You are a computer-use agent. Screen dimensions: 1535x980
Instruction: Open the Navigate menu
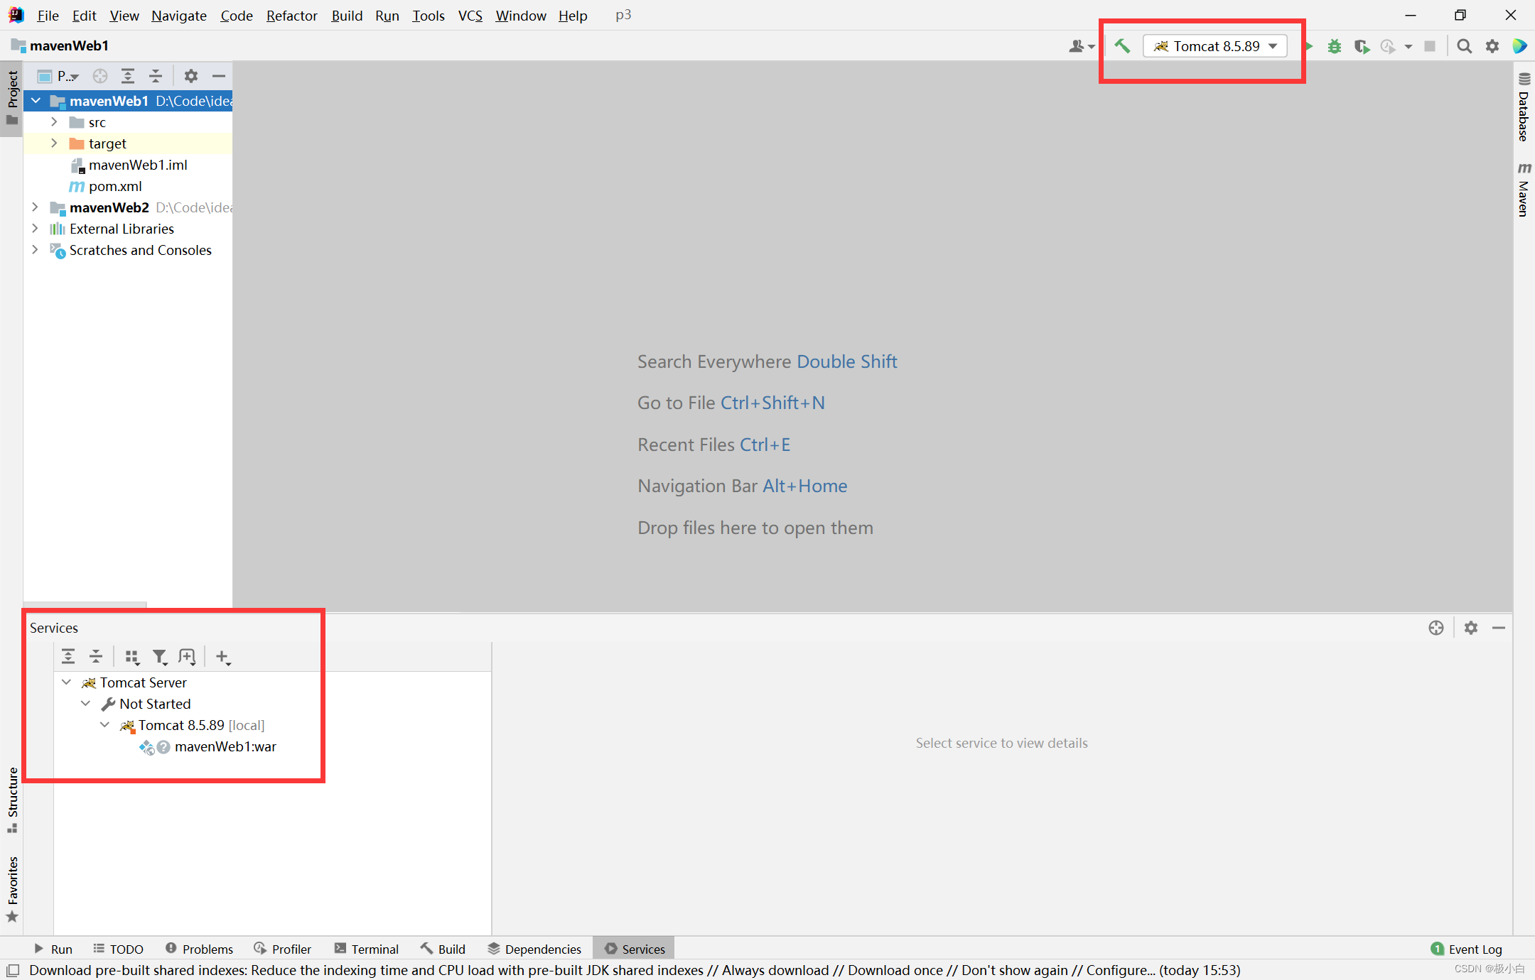click(x=178, y=15)
